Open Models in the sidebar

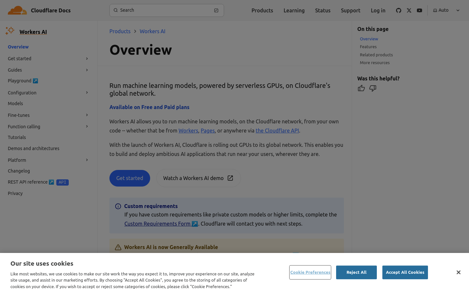point(15,104)
